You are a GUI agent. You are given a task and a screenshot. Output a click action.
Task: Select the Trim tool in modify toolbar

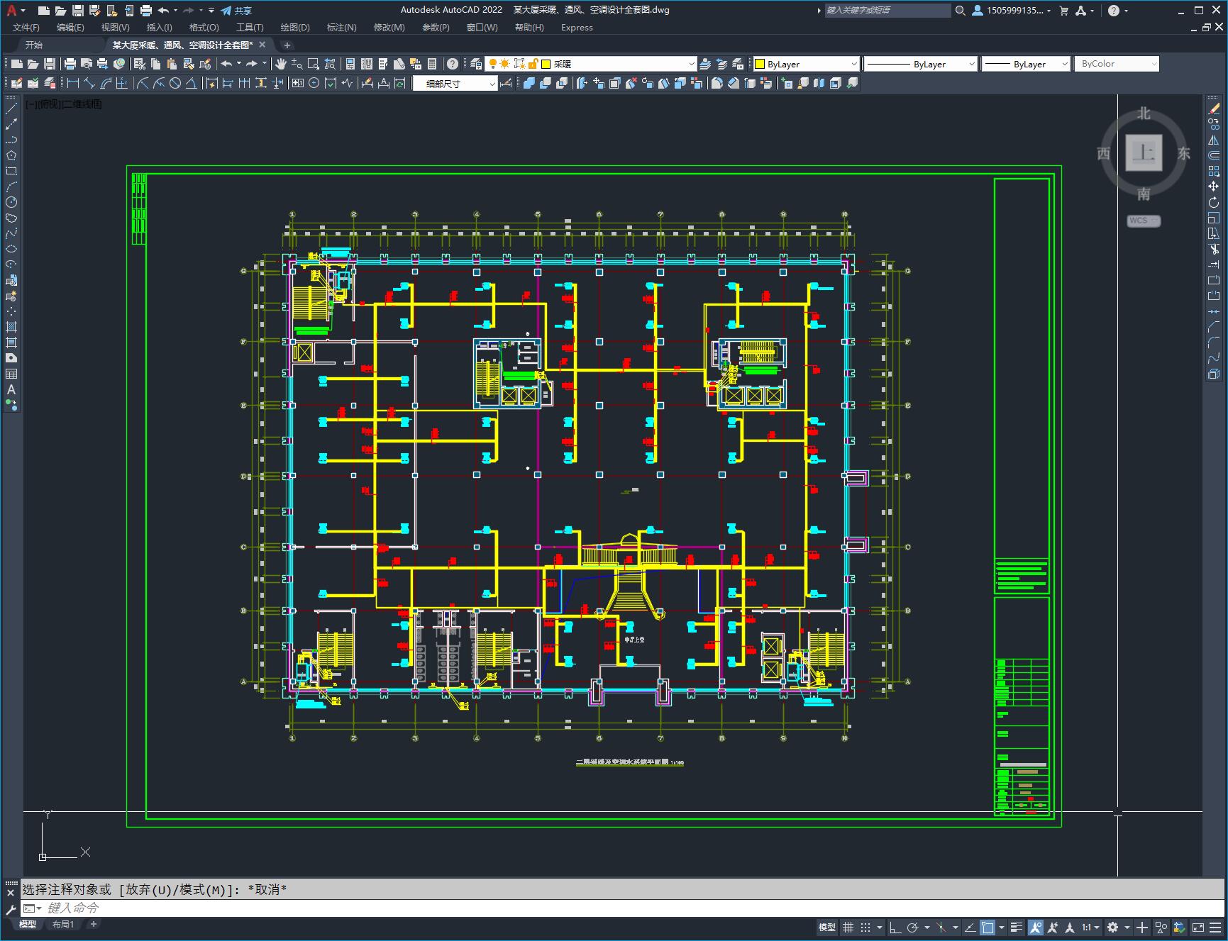(x=1214, y=249)
